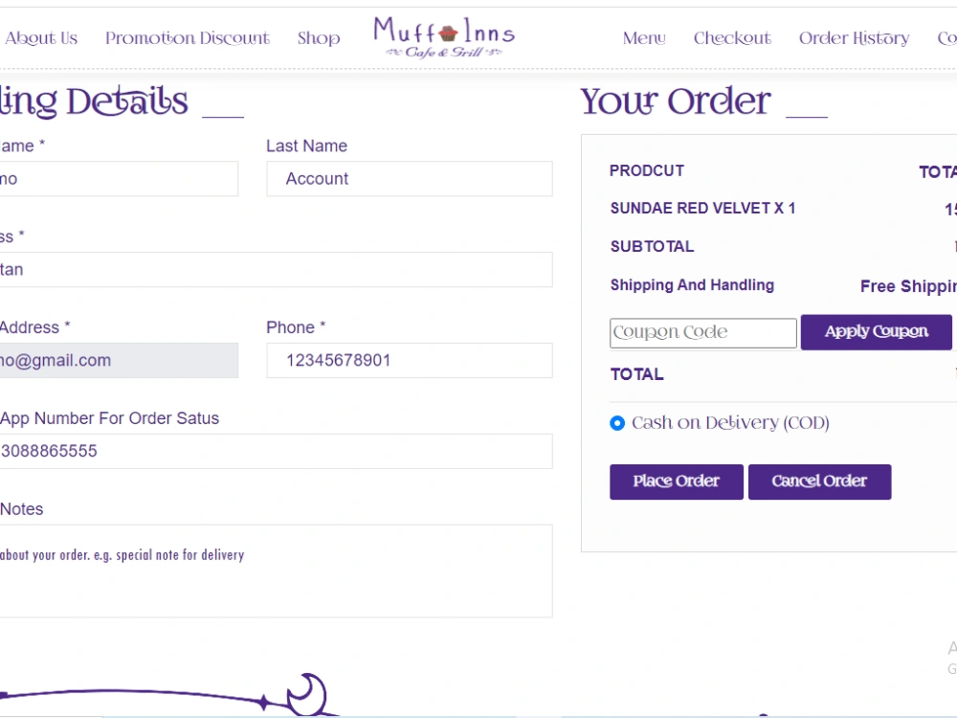Open the Shop menu item

click(x=319, y=38)
